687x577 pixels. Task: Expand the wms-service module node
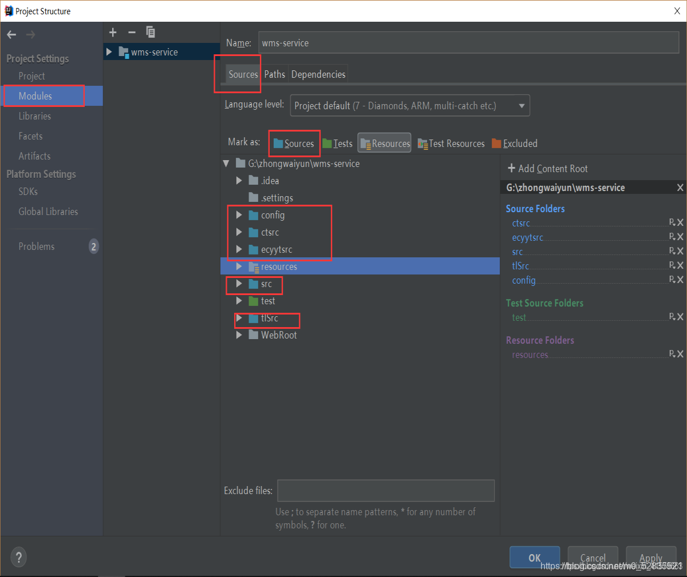pyautogui.click(x=109, y=52)
